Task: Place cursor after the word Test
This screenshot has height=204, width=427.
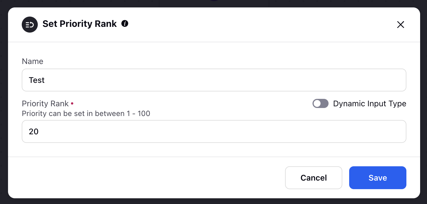Action: tap(45, 80)
